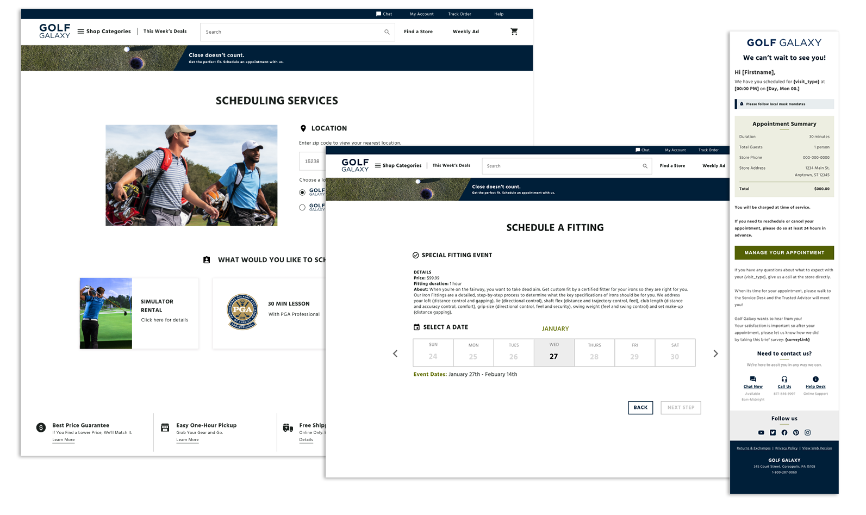Click Golf Galaxy logo in back window
The width and height of the screenshot is (866, 515).
[54, 31]
